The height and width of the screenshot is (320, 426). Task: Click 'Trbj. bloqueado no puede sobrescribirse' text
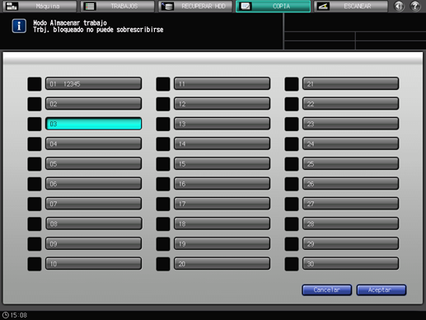tap(98, 30)
